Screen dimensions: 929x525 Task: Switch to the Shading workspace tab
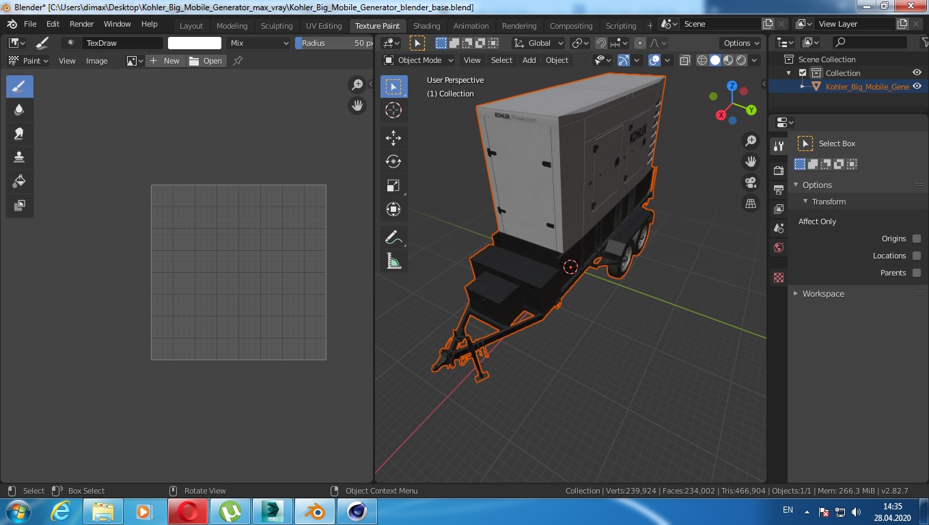426,26
